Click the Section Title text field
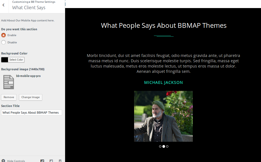 coord(31,113)
